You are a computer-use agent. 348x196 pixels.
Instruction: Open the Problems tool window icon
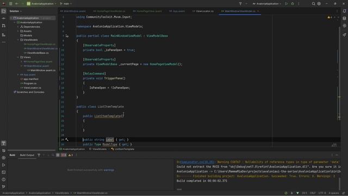pyautogui.click(x=4, y=179)
